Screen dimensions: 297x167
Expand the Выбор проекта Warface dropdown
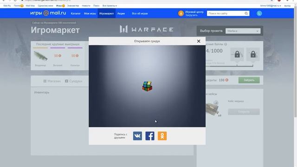(x=243, y=31)
